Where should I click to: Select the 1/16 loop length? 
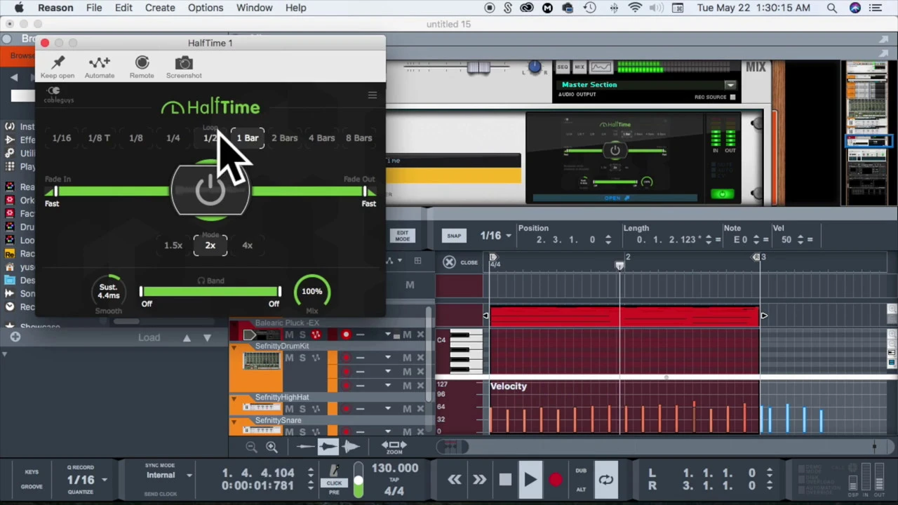[x=62, y=138]
